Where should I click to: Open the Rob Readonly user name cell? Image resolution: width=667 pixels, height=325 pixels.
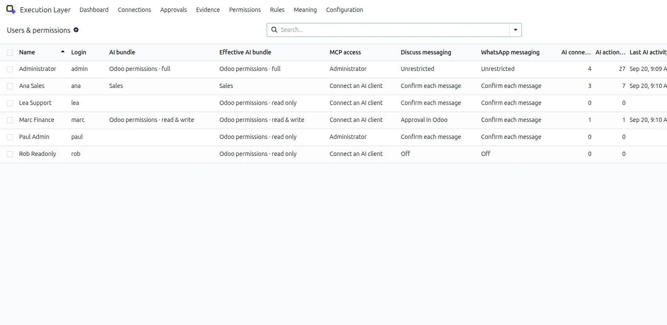tap(37, 154)
